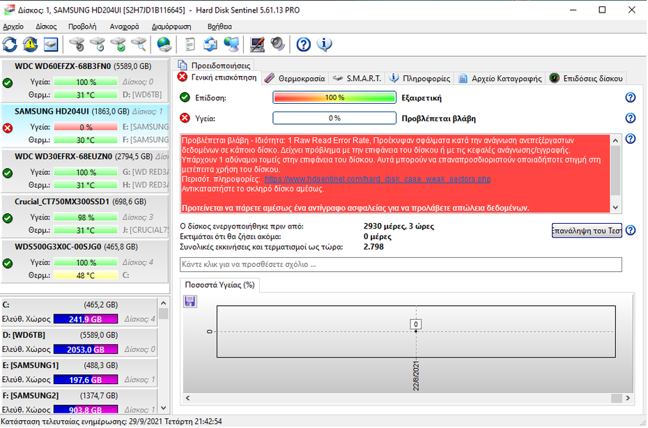The height and width of the screenshot is (428, 648).
Task: Select the WDC WD30EFRX-68EUZN0 disk
Action: (85, 171)
